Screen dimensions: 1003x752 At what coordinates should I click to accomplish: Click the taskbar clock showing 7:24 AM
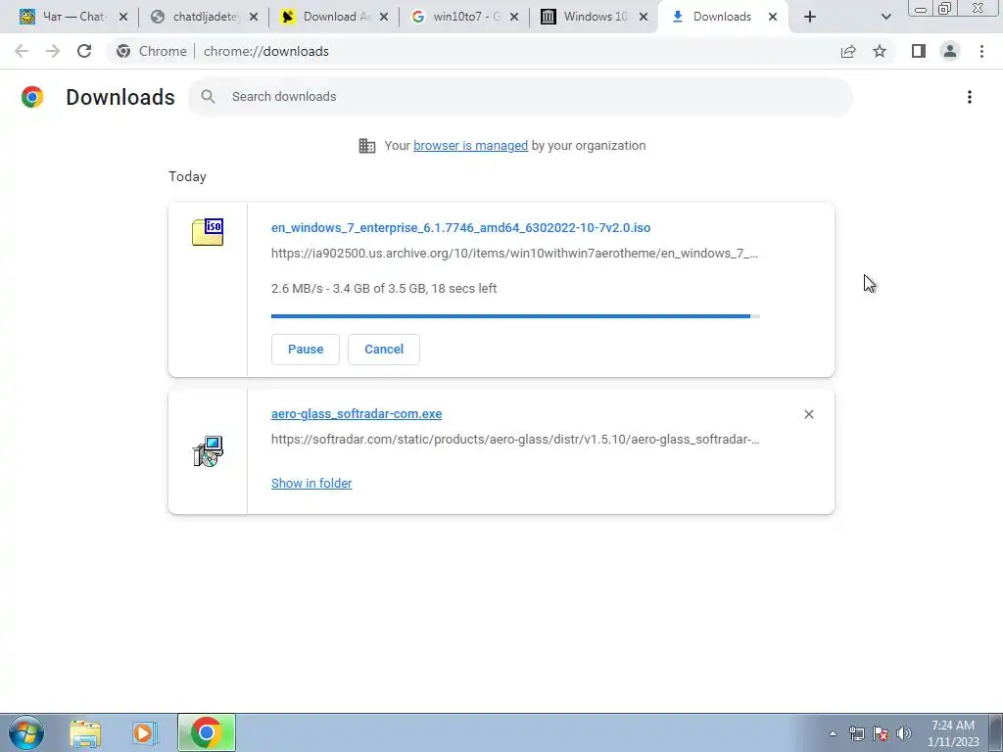click(x=953, y=733)
